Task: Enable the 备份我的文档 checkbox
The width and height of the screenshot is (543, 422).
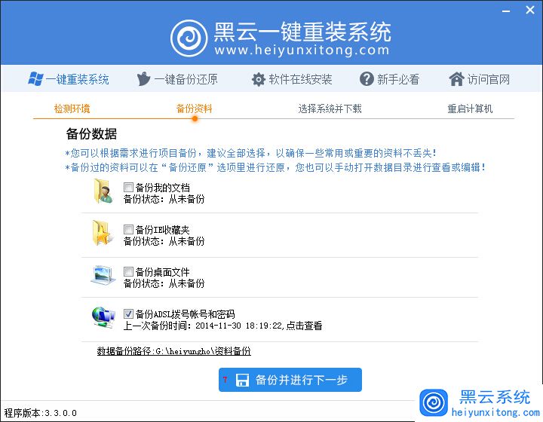Action: 129,188
